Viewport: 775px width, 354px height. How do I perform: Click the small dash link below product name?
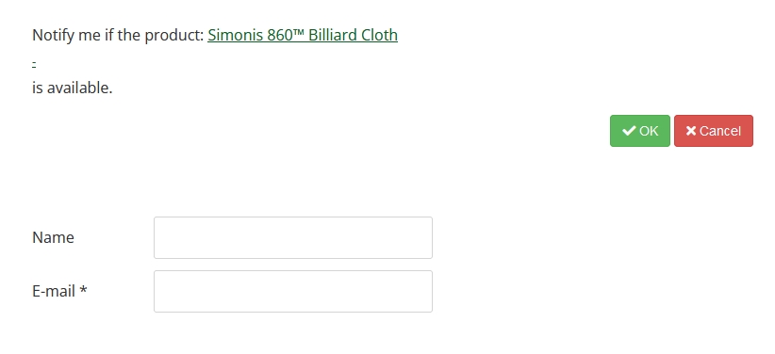point(34,64)
